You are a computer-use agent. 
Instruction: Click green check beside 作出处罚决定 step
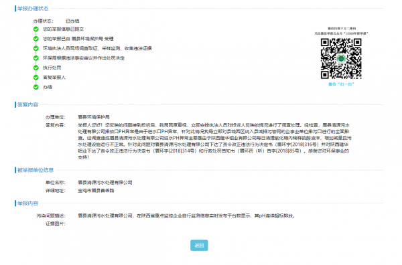36,58
